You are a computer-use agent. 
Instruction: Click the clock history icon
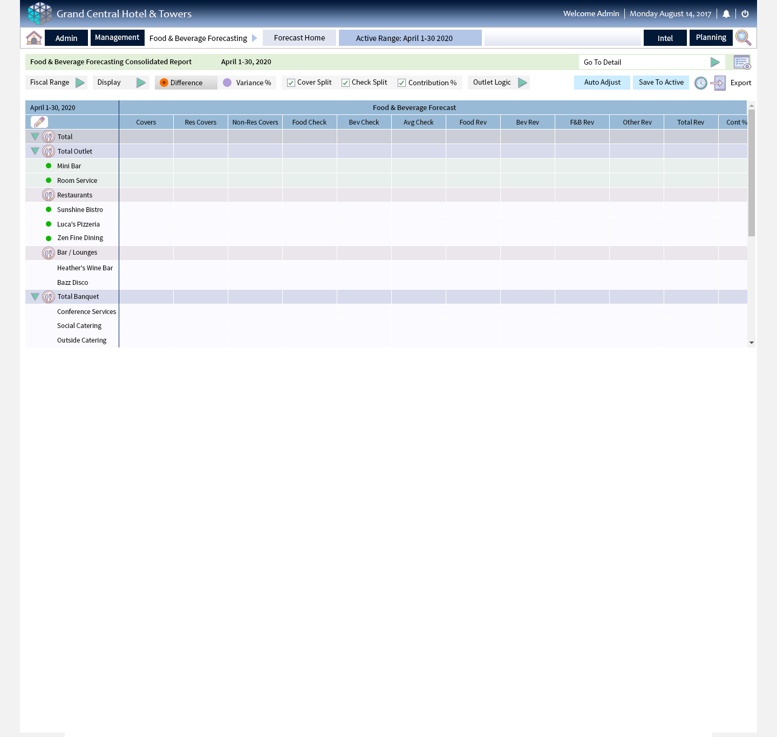tap(700, 83)
